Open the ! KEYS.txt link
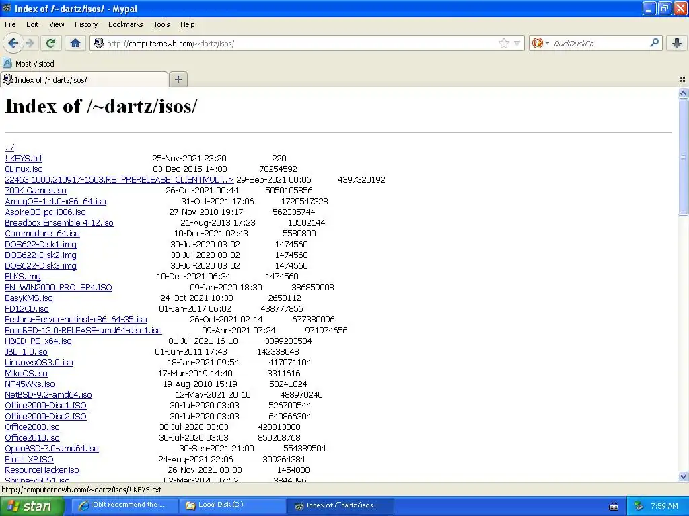The height and width of the screenshot is (516, 689). tap(24, 158)
